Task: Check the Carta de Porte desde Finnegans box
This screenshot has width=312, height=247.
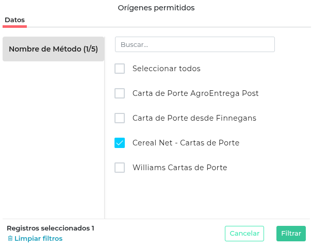Action: [x=120, y=118]
